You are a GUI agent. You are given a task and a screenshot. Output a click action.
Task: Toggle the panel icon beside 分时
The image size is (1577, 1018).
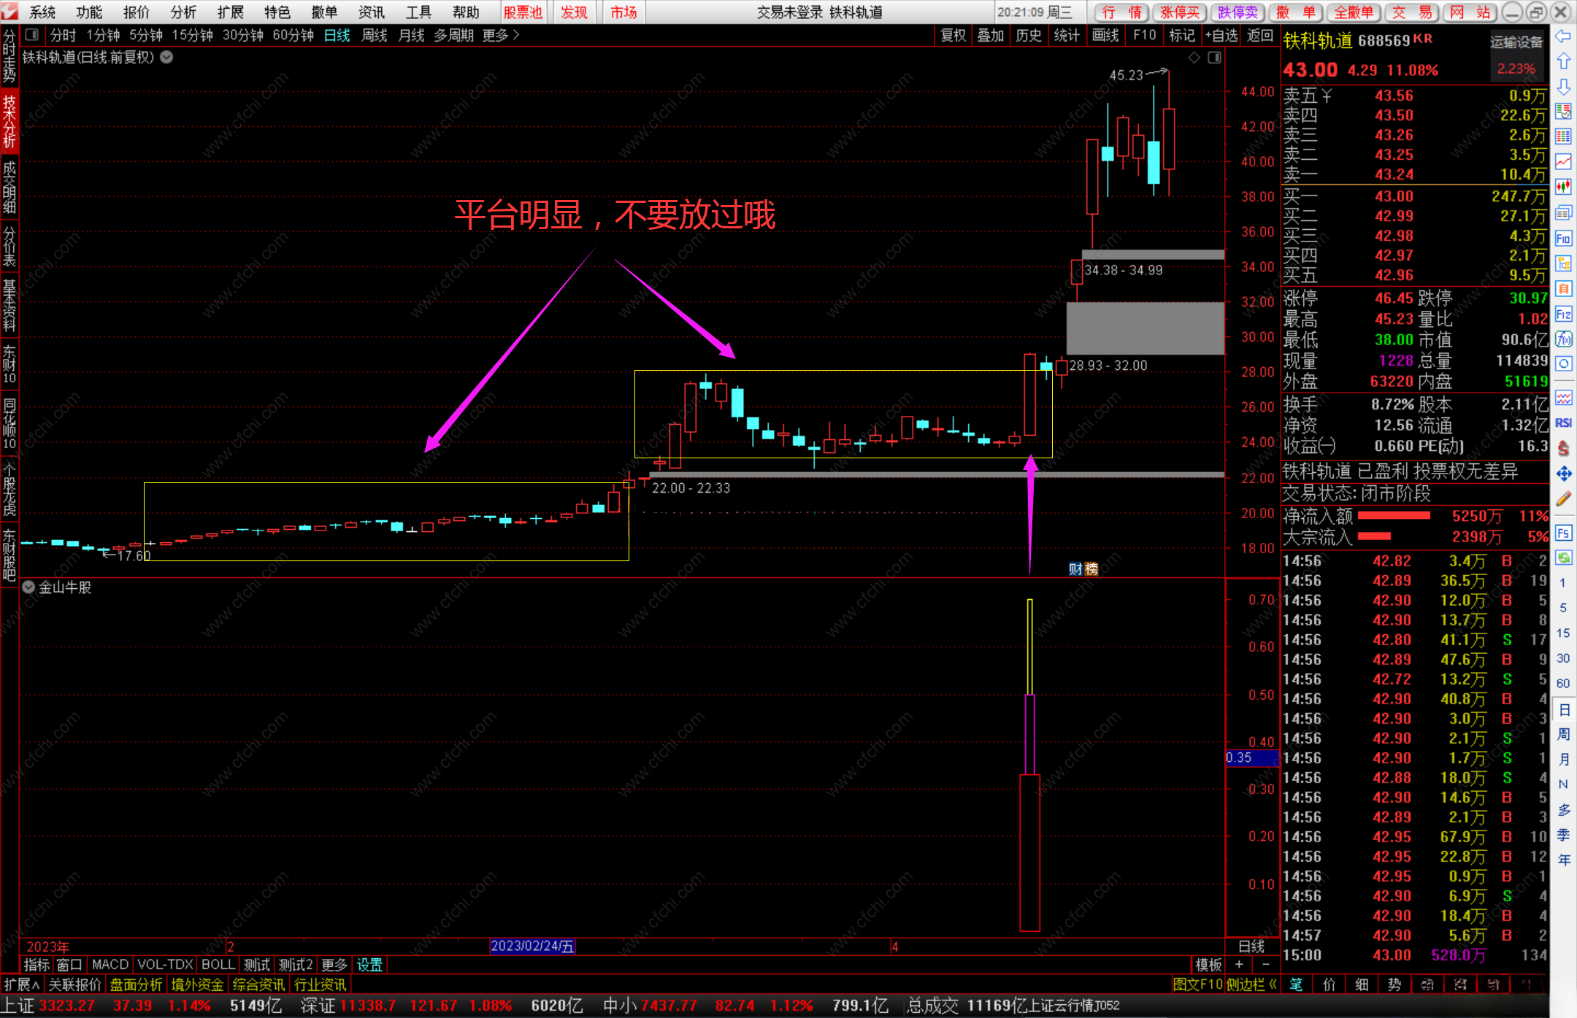(31, 35)
